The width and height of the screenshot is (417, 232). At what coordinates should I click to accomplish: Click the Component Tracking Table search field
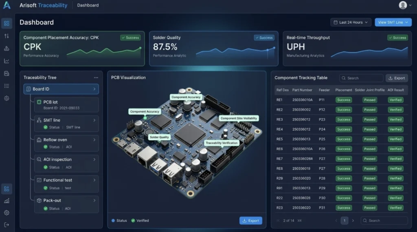pos(361,78)
